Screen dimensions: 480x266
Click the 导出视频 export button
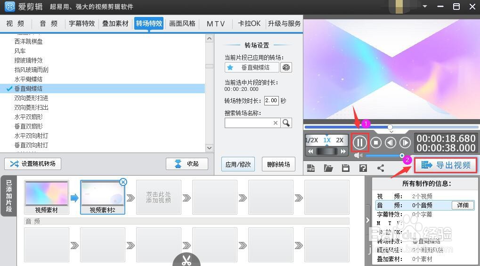(x=446, y=165)
